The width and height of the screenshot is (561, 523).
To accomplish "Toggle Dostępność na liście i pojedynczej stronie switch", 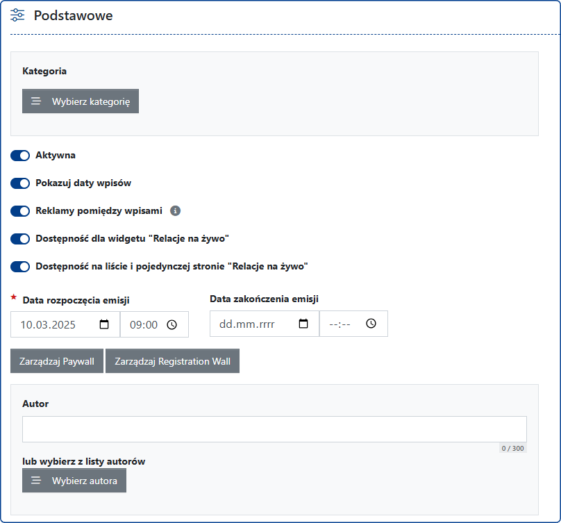I will 20,267.
